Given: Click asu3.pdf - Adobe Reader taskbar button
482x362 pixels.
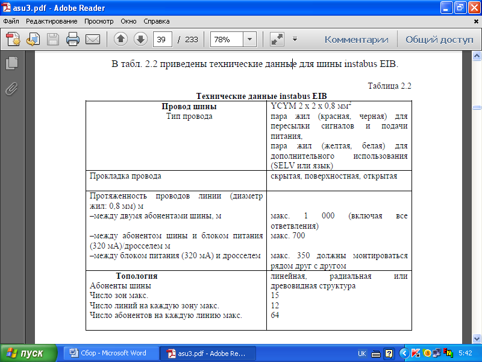Looking at the screenshot, I should tap(208, 354).
